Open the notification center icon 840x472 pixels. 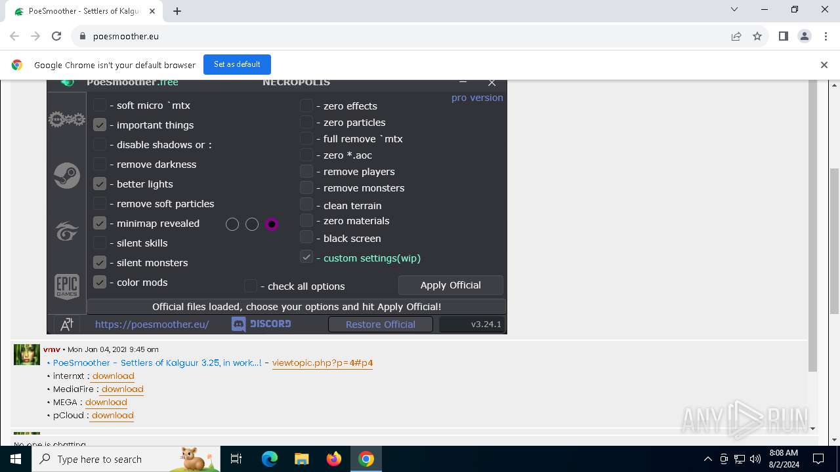818,459
